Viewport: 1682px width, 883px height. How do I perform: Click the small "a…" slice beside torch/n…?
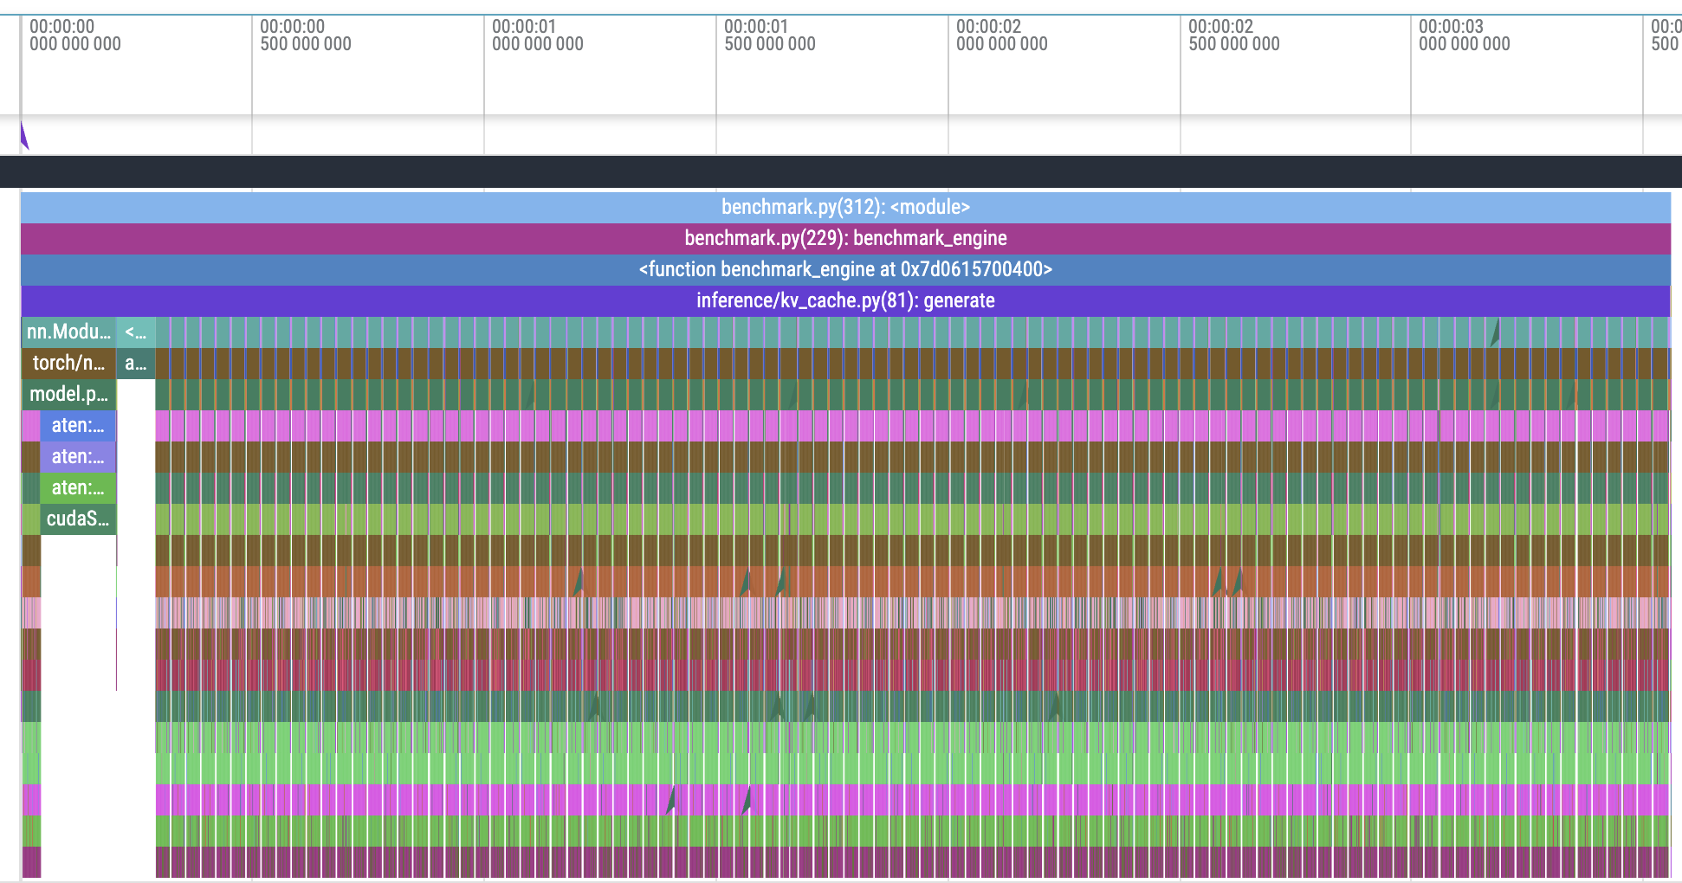(x=136, y=364)
